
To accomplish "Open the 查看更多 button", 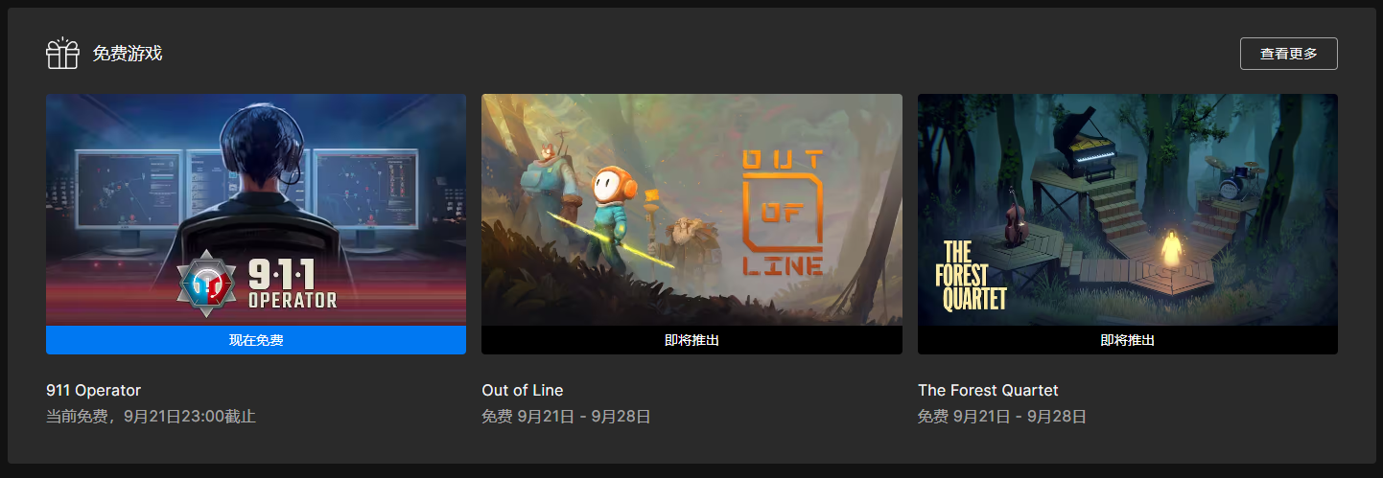I will coord(1288,54).
